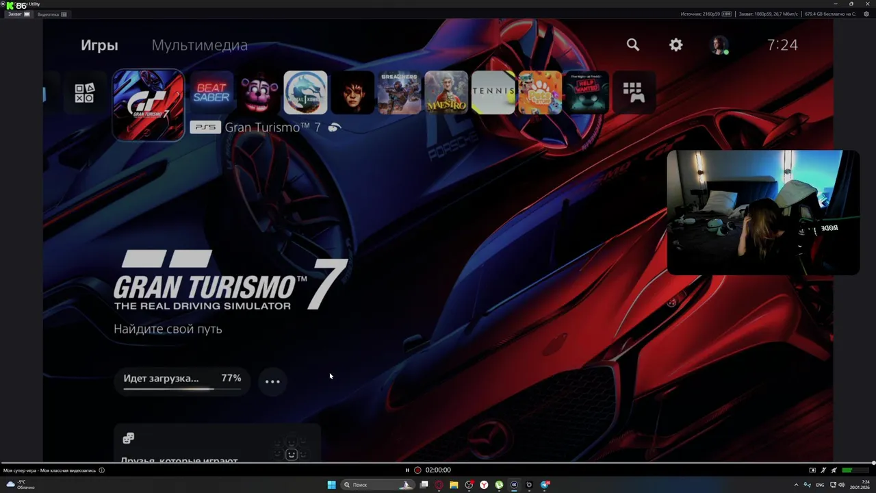Open the Видеотека tab
The width and height of the screenshot is (876, 493).
click(x=52, y=14)
